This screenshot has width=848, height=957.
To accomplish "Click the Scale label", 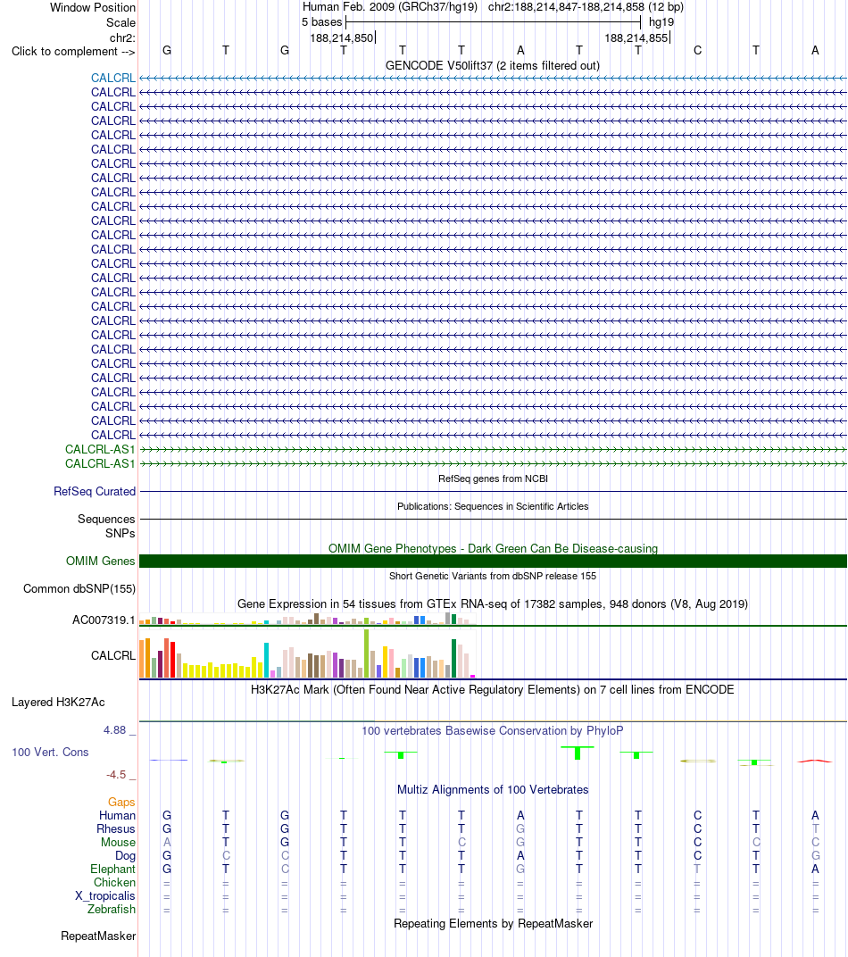I will coord(121,22).
